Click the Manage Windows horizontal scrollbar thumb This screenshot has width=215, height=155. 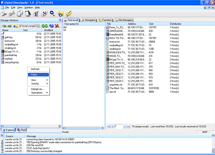[16, 126]
